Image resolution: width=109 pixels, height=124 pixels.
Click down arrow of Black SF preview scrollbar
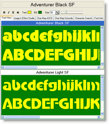point(102,64)
